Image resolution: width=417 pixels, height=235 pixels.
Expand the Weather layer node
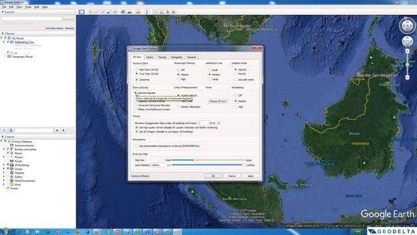4,172
